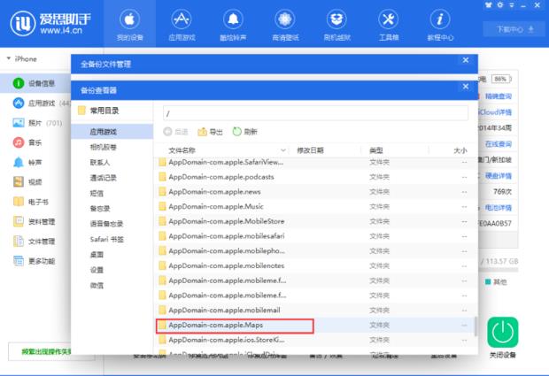The height and width of the screenshot is (376, 549).
Task: Select AppDomain-com.apple.podcasts folder
Action: click(x=315, y=177)
